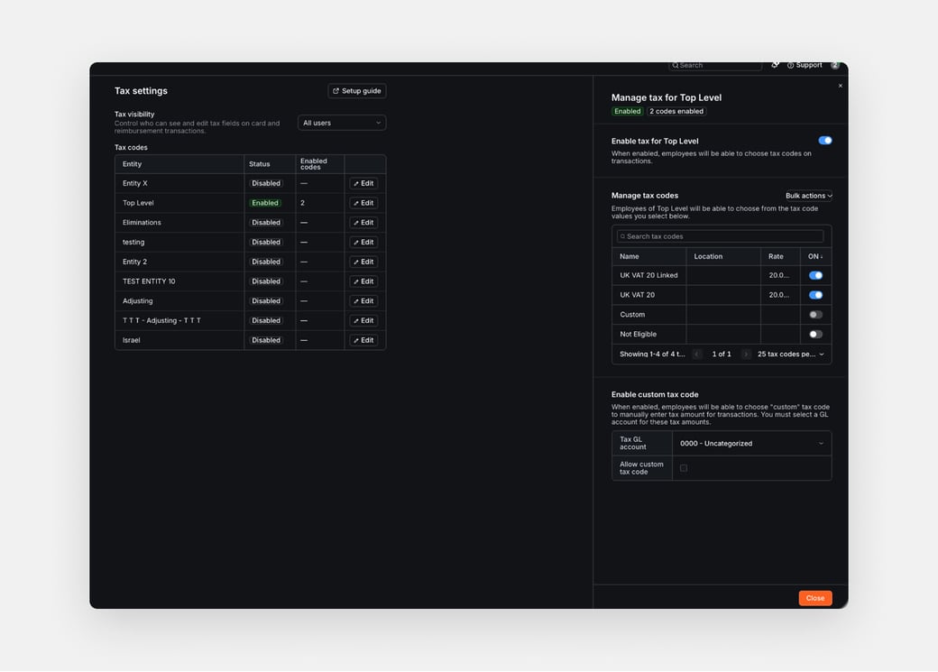Open the 25 tax codes per page dropdown
This screenshot has height=672, width=938.
tap(790, 354)
